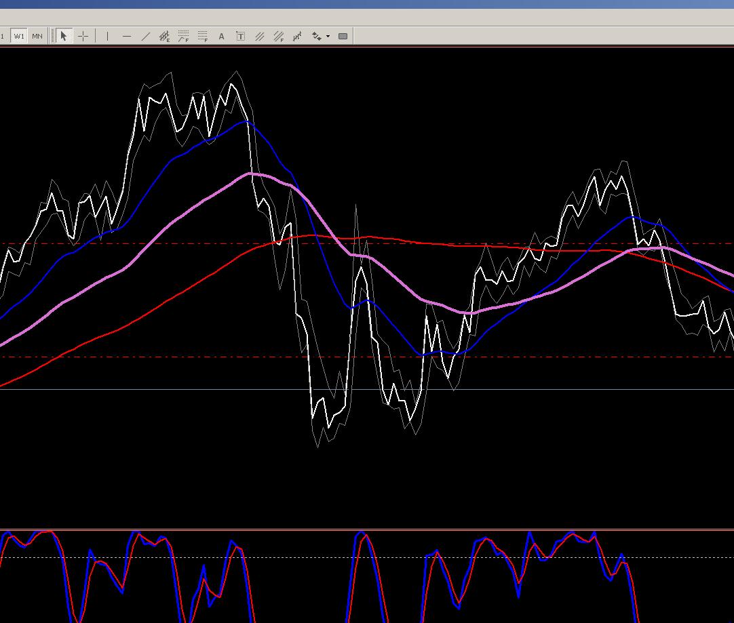The image size is (734, 623).
Task: Switch to the MN monthly timeframe
Action: point(37,36)
